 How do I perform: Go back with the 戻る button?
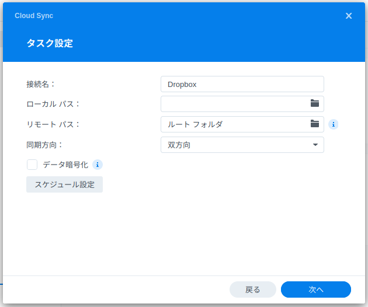(x=253, y=289)
